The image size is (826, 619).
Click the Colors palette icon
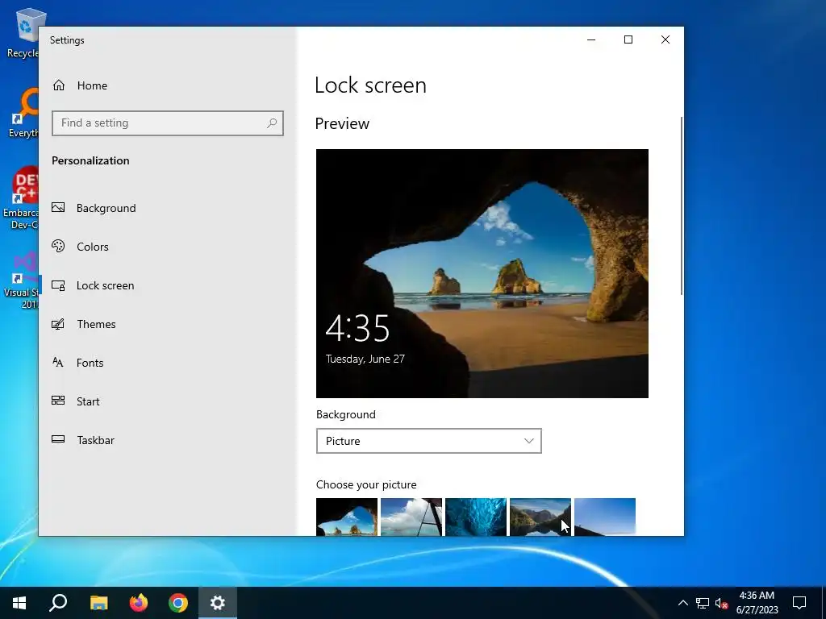click(58, 246)
